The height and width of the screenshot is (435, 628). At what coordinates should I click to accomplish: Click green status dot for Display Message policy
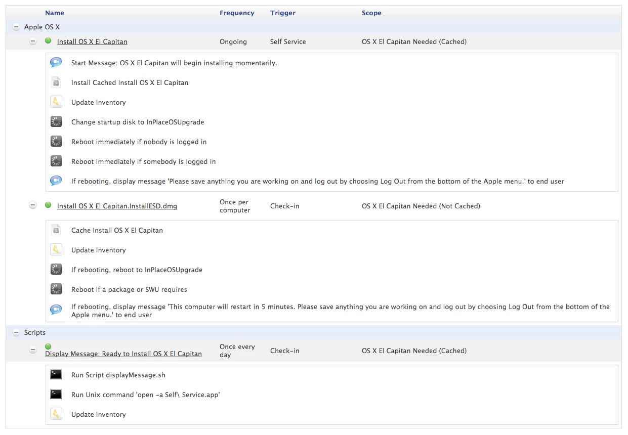click(x=48, y=346)
